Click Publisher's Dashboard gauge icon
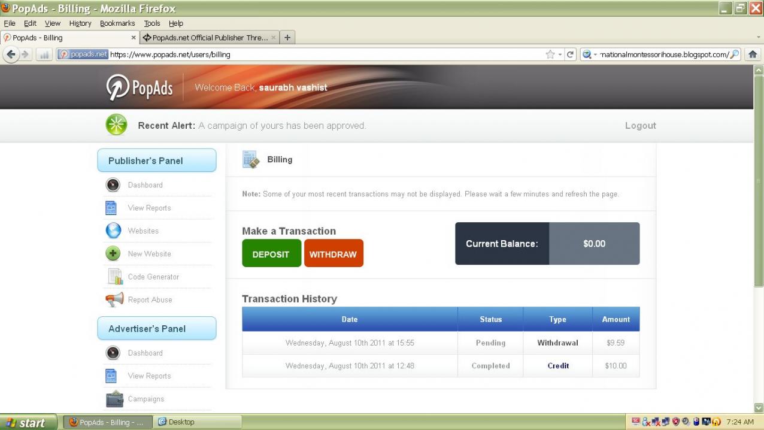Viewport: 764px width, 430px height. pyautogui.click(x=113, y=185)
